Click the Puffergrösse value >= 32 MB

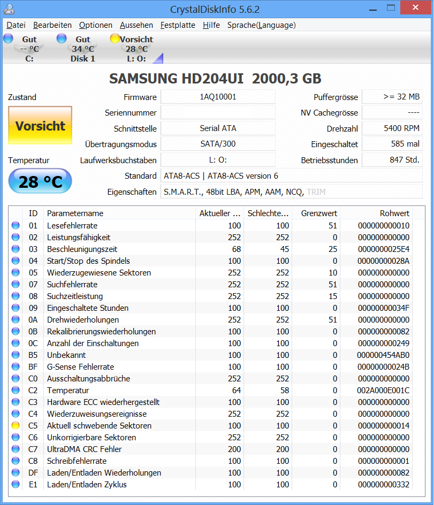tap(392, 97)
